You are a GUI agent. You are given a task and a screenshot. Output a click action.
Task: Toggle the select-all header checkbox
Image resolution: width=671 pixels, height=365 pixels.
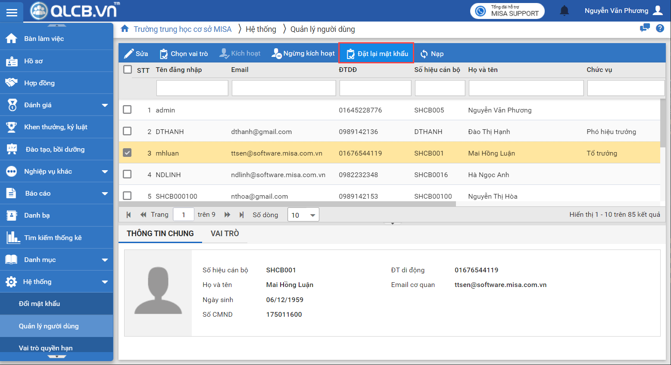click(128, 69)
